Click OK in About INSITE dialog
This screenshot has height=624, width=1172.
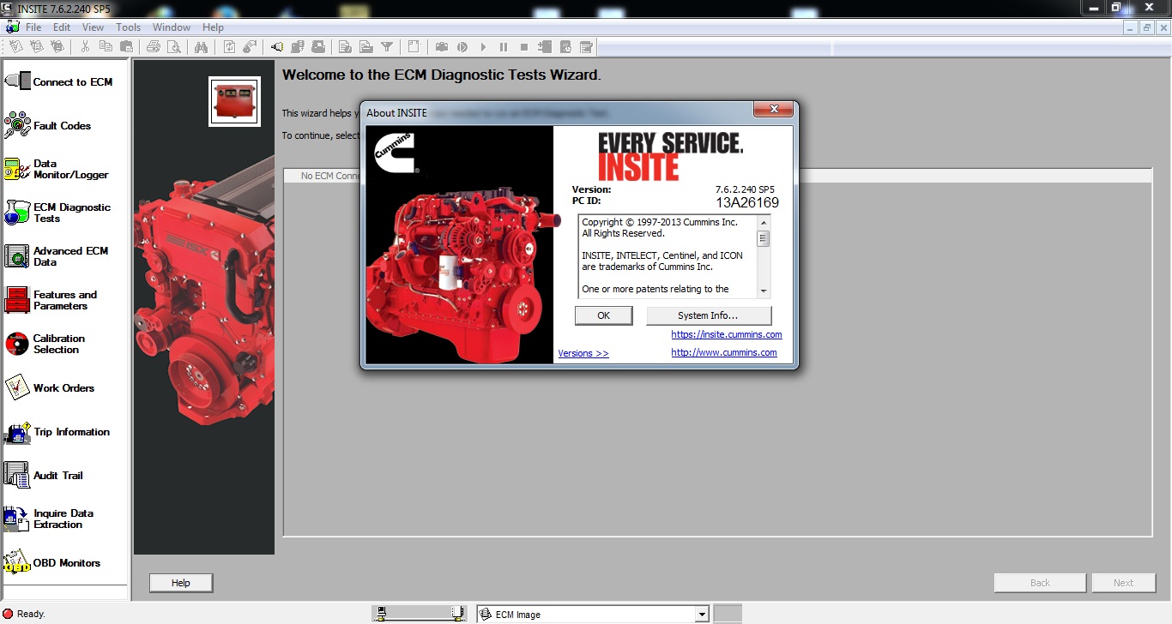(604, 315)
